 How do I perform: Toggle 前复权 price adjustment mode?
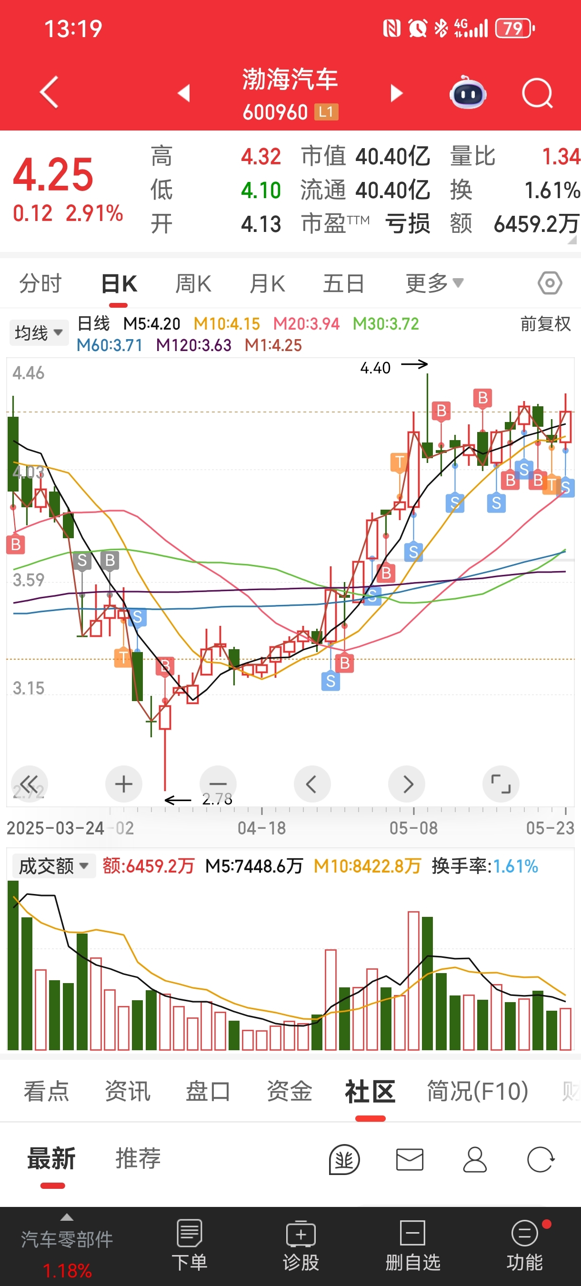coord(545,324)
